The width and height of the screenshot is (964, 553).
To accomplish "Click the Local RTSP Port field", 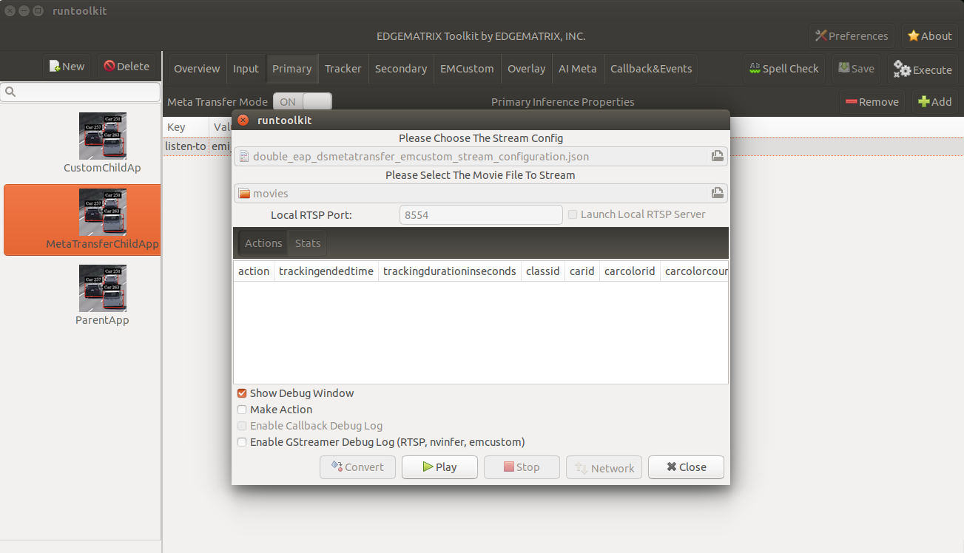I will [481, 214].
